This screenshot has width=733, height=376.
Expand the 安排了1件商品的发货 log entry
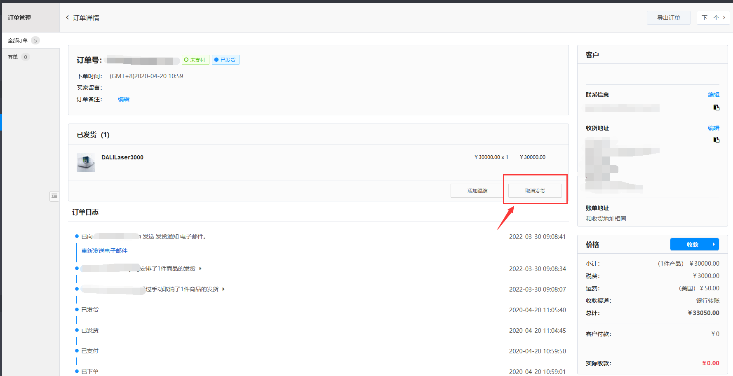tap(200, 269)
